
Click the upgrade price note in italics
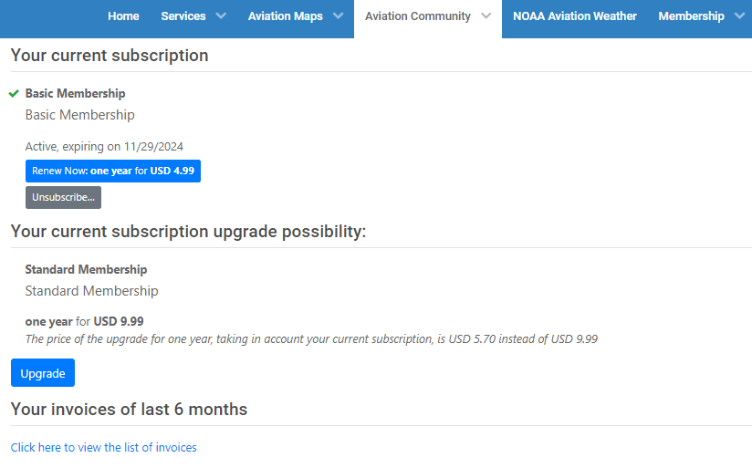click(311, 339)
